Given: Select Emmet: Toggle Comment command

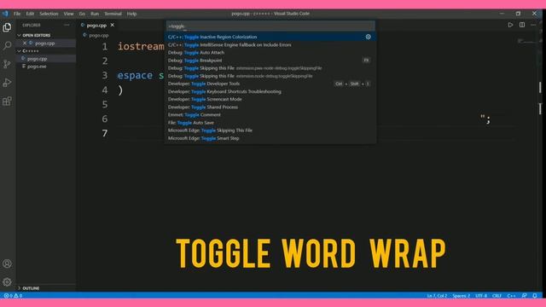Looking at the screenshot, I should click(x=270, y=114).
